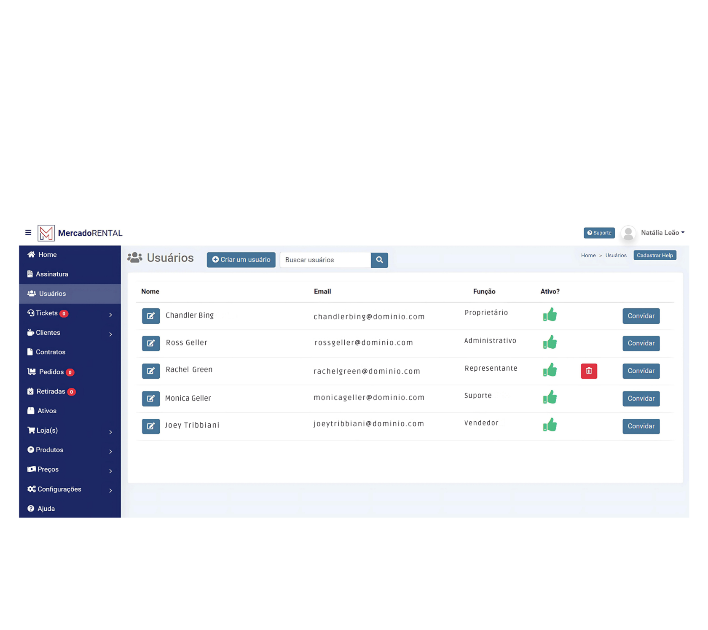Toggle active status for Chandler Bing
708x630 pixels.
550,315
